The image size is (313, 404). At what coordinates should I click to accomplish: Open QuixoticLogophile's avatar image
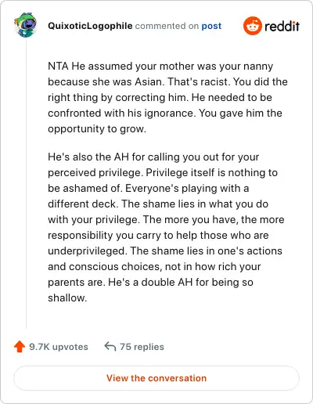(25, 25)
